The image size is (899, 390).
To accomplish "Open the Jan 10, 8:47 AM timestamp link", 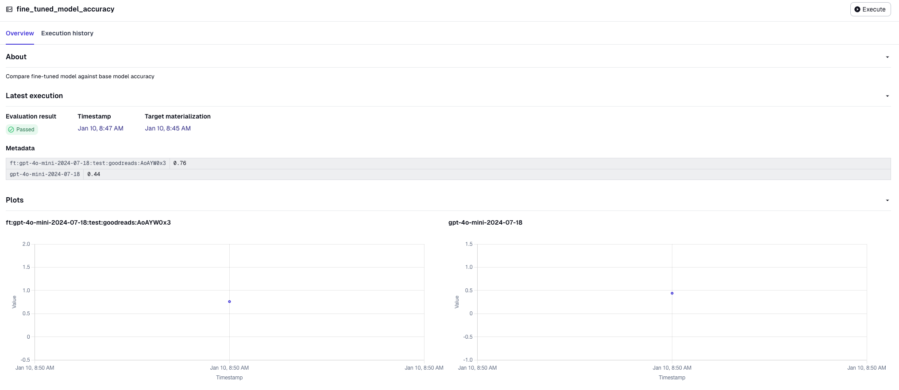I will [x=100, y=128].
